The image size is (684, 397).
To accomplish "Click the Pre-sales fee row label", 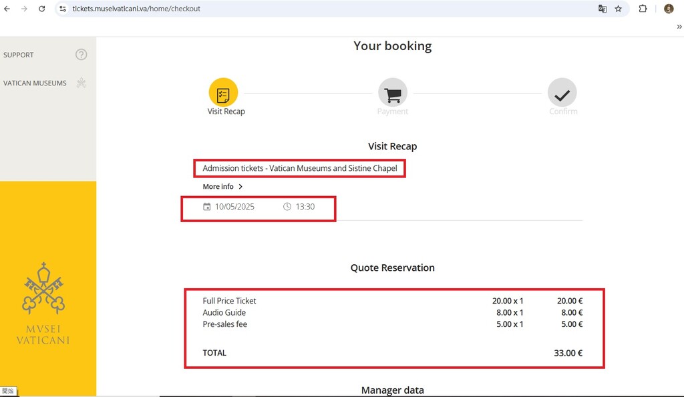I will pyautogui.click(x=224, y=324).
